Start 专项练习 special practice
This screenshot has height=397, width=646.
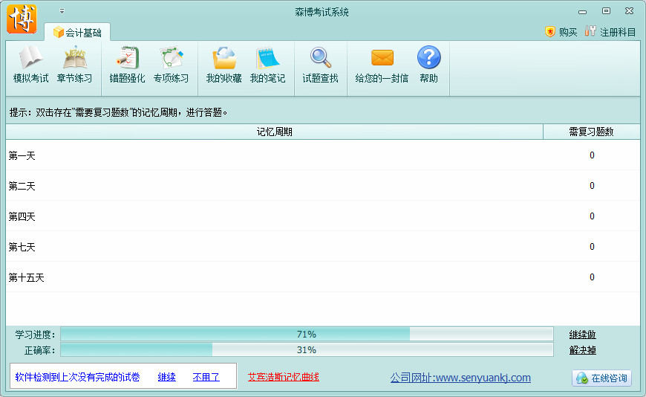[x=171, y=65]
